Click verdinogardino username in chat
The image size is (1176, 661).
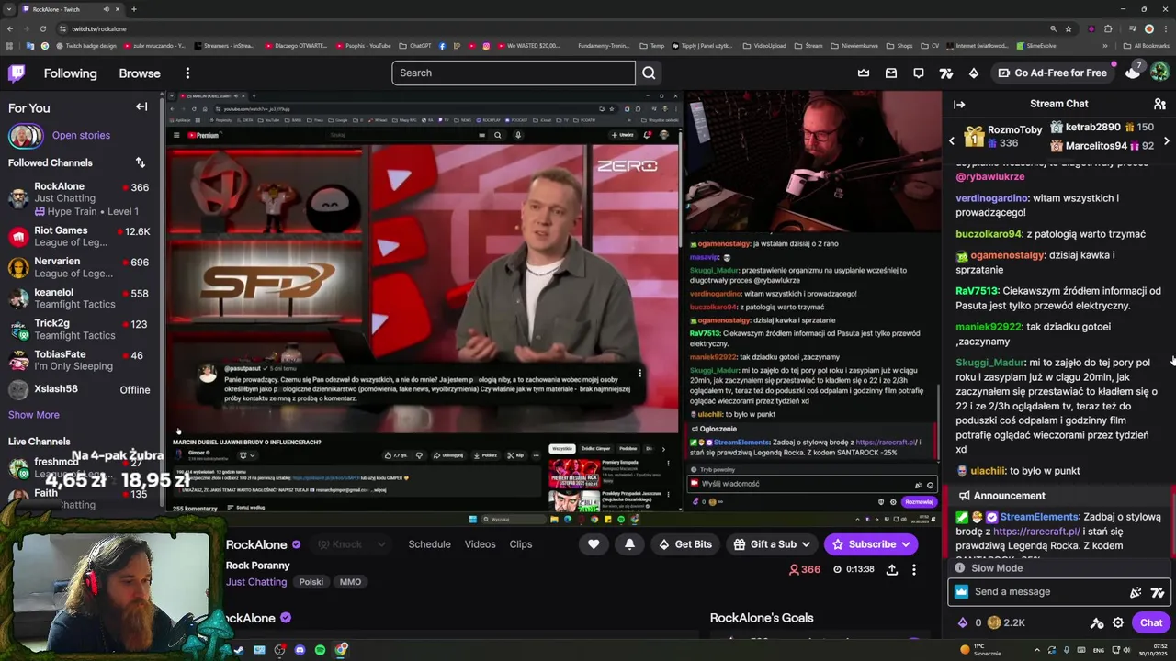[x=991, y=198]
